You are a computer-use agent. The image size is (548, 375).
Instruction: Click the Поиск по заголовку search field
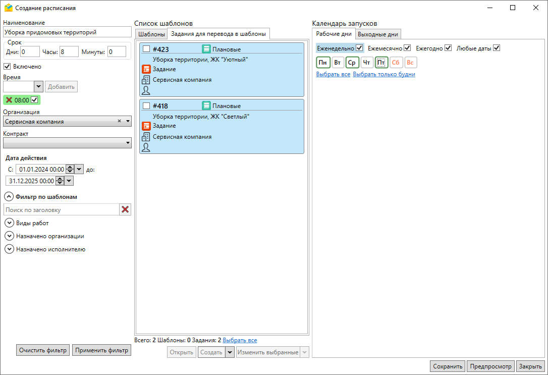[x=61, y=209]
